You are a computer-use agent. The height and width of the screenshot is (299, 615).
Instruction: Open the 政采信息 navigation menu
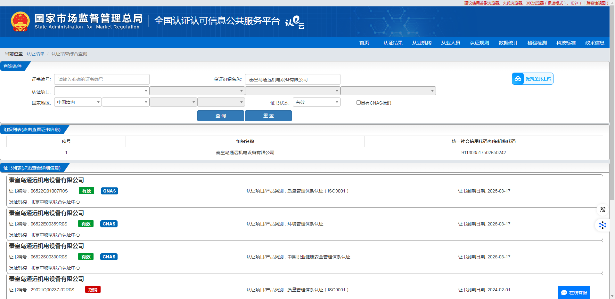pos(595,43)
